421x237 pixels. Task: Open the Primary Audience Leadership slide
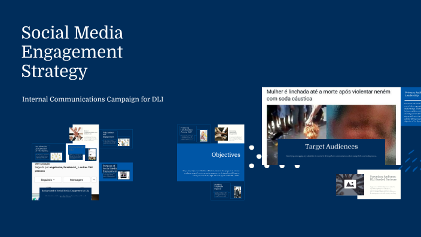(x=411, y=107)
